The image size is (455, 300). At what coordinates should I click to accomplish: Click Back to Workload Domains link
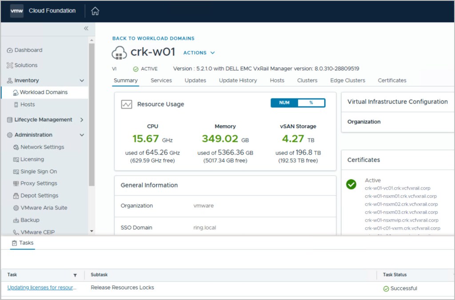point(153,39)
